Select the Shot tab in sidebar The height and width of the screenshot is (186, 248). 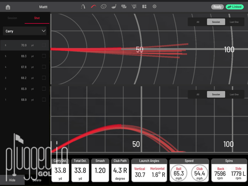[x=37, y=18]
